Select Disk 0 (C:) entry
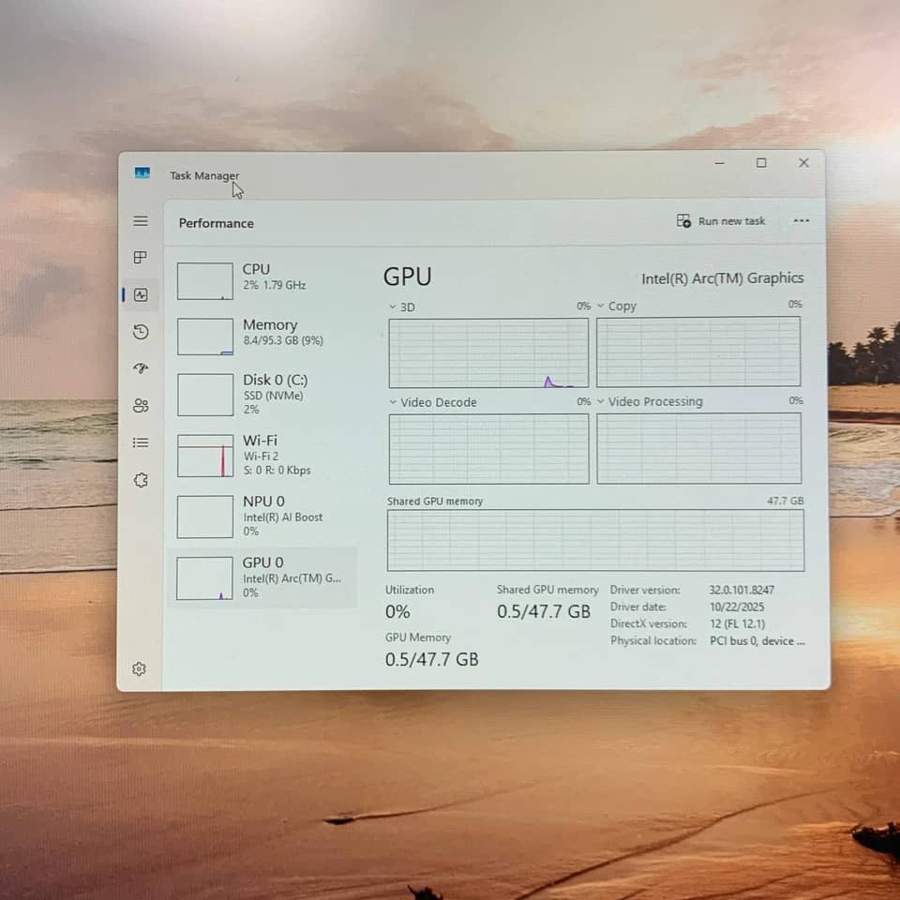Viewport: 900px width, 900px height. coord(262,395)
